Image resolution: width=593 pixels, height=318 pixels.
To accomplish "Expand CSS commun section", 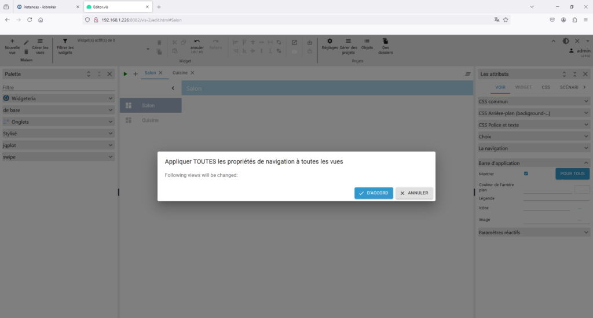I will click(x=533, y=101).
